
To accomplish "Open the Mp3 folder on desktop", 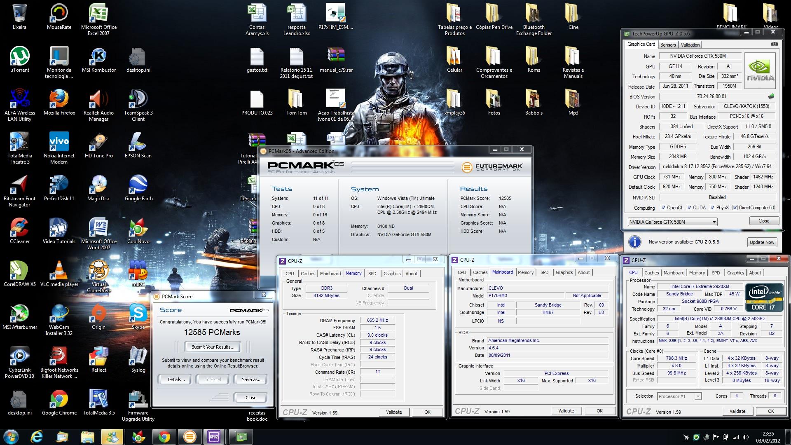I will tap(573, 103).
